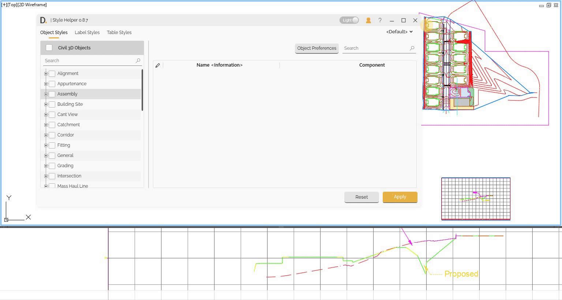
Task: Open the <Default> dropdown
Action: coord(398,32)
